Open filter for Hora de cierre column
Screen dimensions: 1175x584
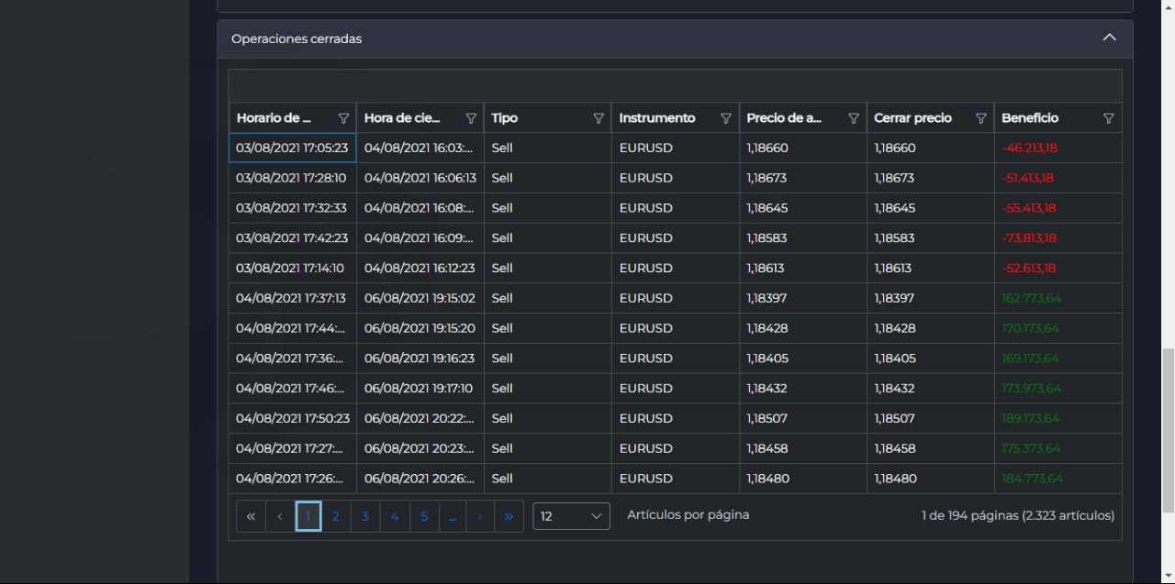[x=471, y=118]
